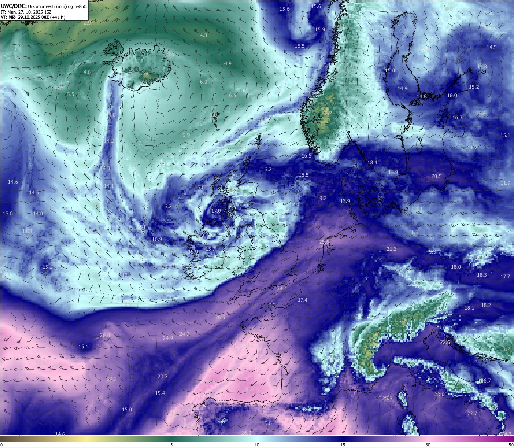
Task: Select the IT: Mán. 27. 10. 2025 15Z line
Action: [25, 12]
